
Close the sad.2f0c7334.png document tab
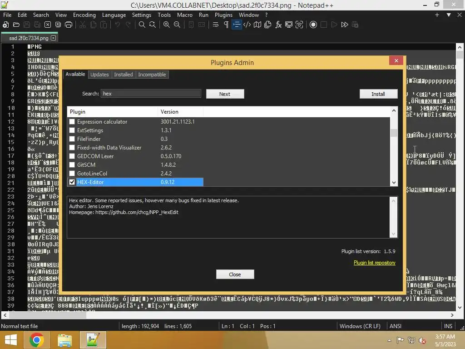pyautogui.click(x=53, y=38)
